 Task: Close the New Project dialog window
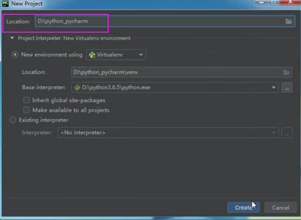290,2
